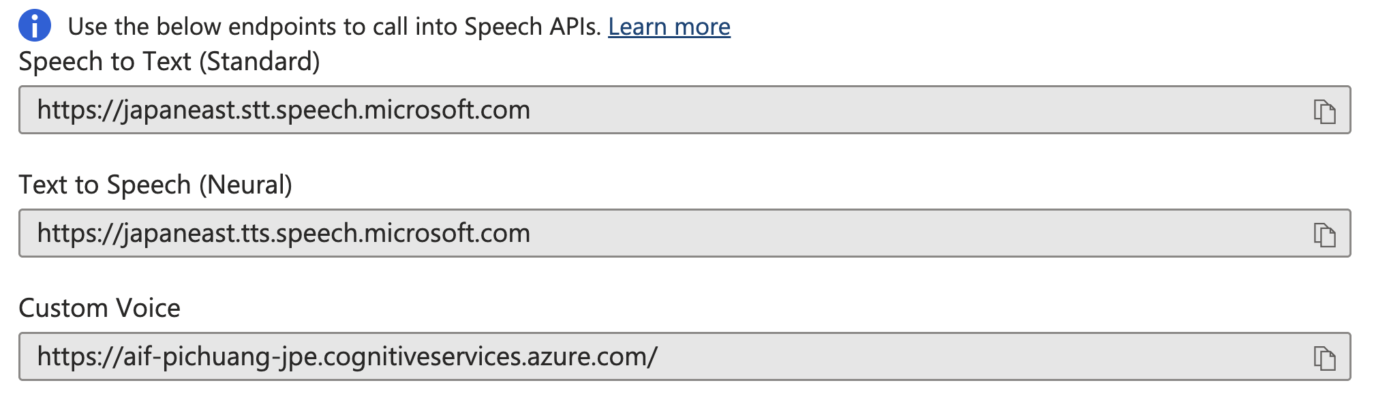Select the Speech to Text (Standard) label
The height and width of the screenshot is (398, 1374).
(169, 62)
